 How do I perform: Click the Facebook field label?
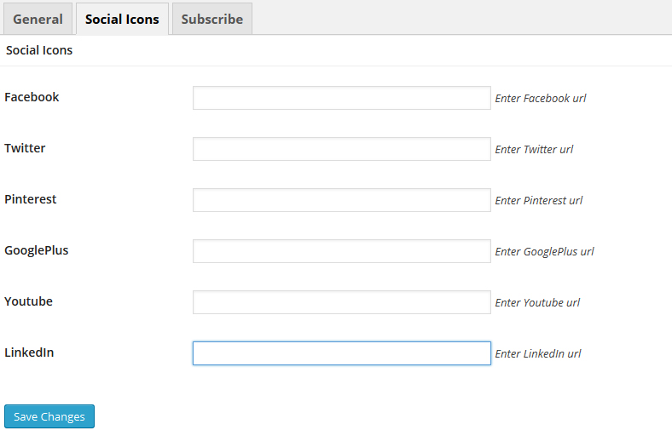coord(32,97)
